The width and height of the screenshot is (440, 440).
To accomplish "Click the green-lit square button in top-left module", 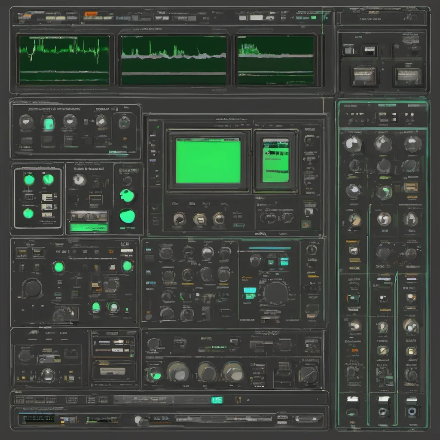I will click(48, 123).
